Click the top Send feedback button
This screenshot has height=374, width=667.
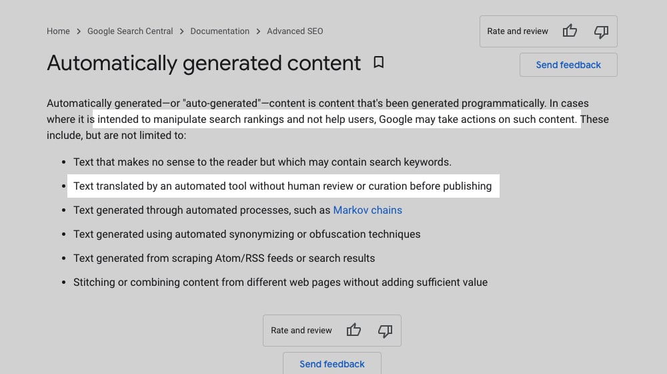[x=568, y=65]
